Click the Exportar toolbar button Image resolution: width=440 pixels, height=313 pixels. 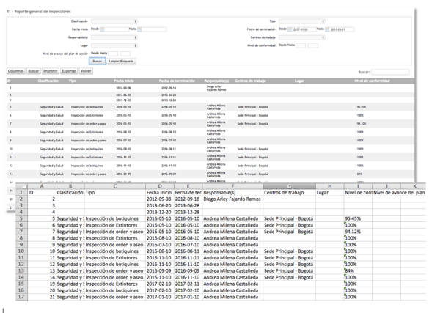[70, 72]
